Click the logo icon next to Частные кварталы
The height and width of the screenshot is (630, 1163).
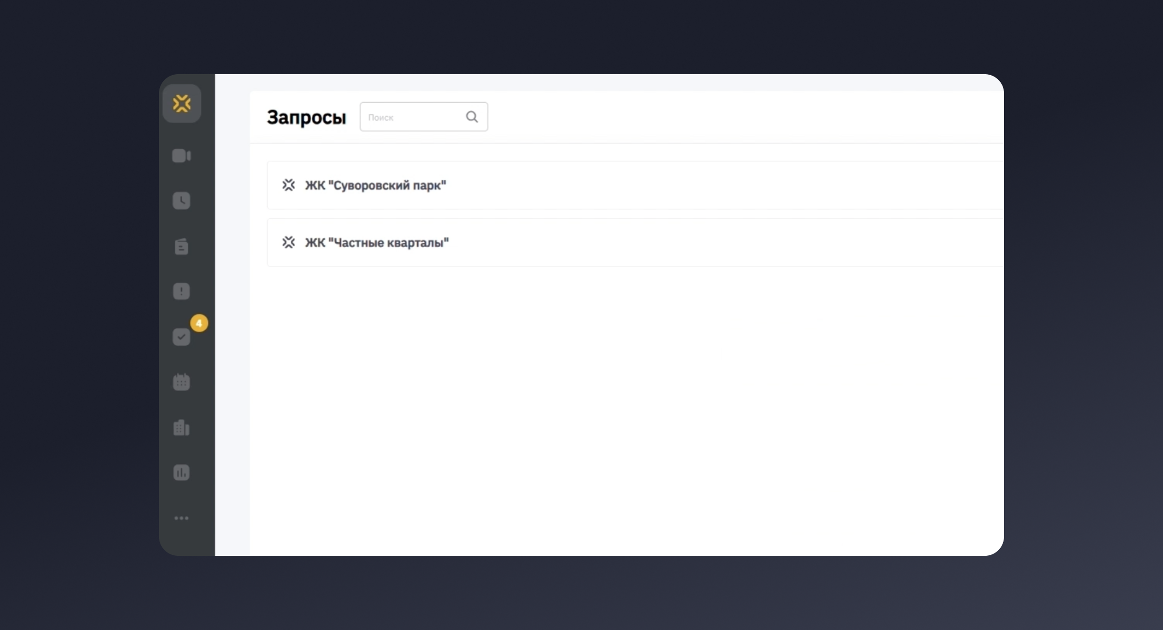coord(288,242)
